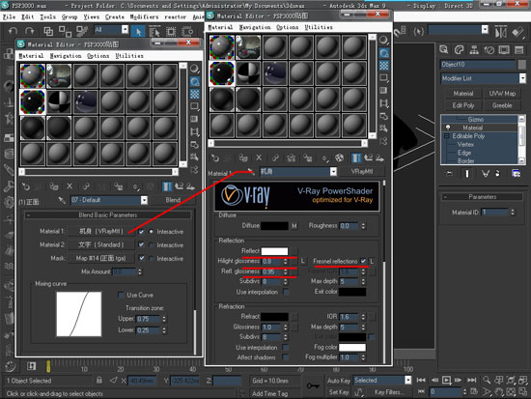The width and height of the screenshot is (531, 399).
Task: Click the black Diffuse color swatch
Action: [274, 226]
